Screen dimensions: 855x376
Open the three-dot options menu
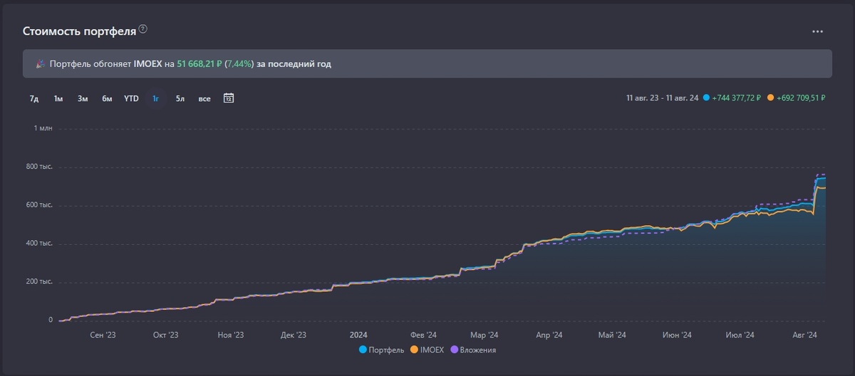pyautogui.click(x=817, y=32)
